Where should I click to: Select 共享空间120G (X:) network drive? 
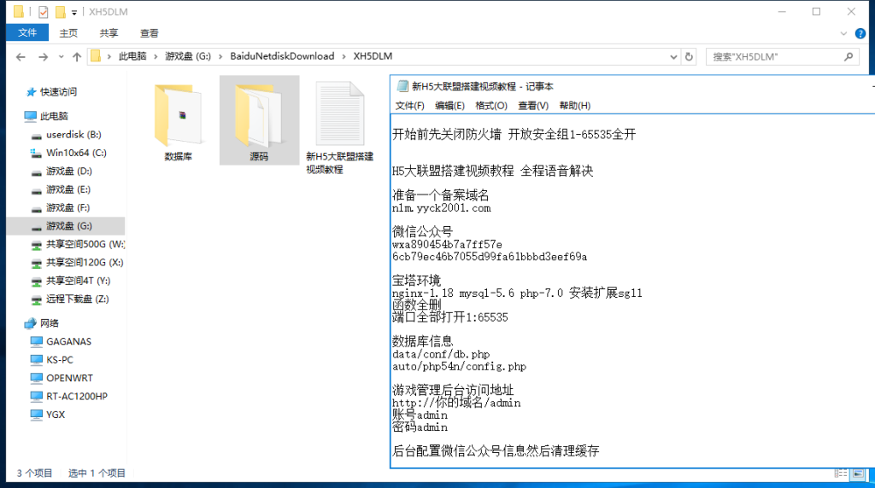85,263
